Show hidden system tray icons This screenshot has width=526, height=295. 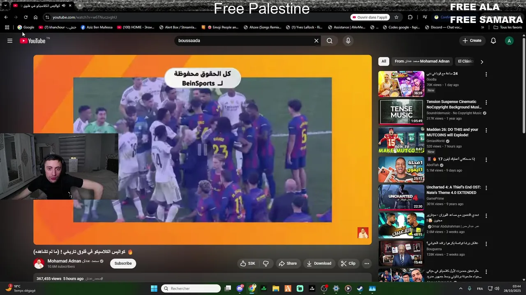[x=460, y=288]
